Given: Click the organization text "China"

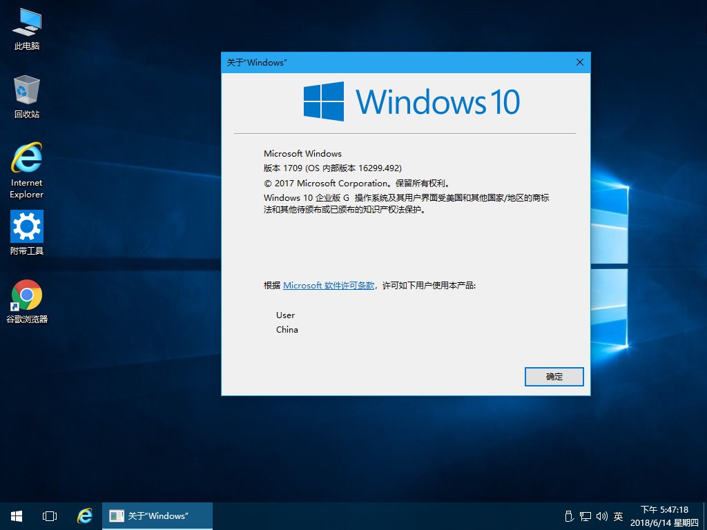Looking at the screenshot, I should (287, 329).
